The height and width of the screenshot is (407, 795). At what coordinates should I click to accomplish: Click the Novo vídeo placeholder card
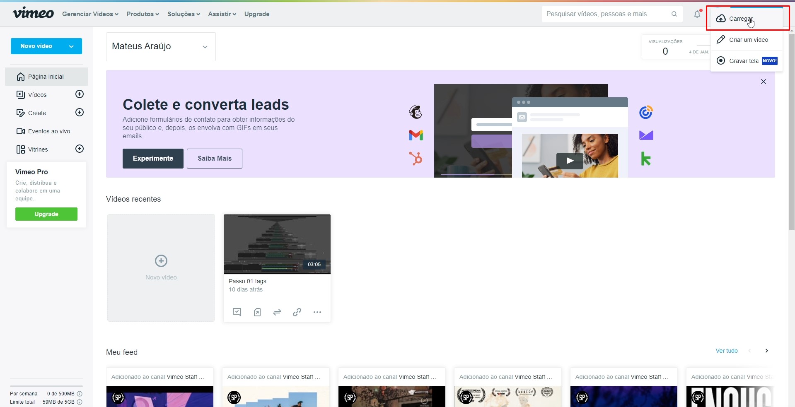pyautogui.click(x=161, y=268)
